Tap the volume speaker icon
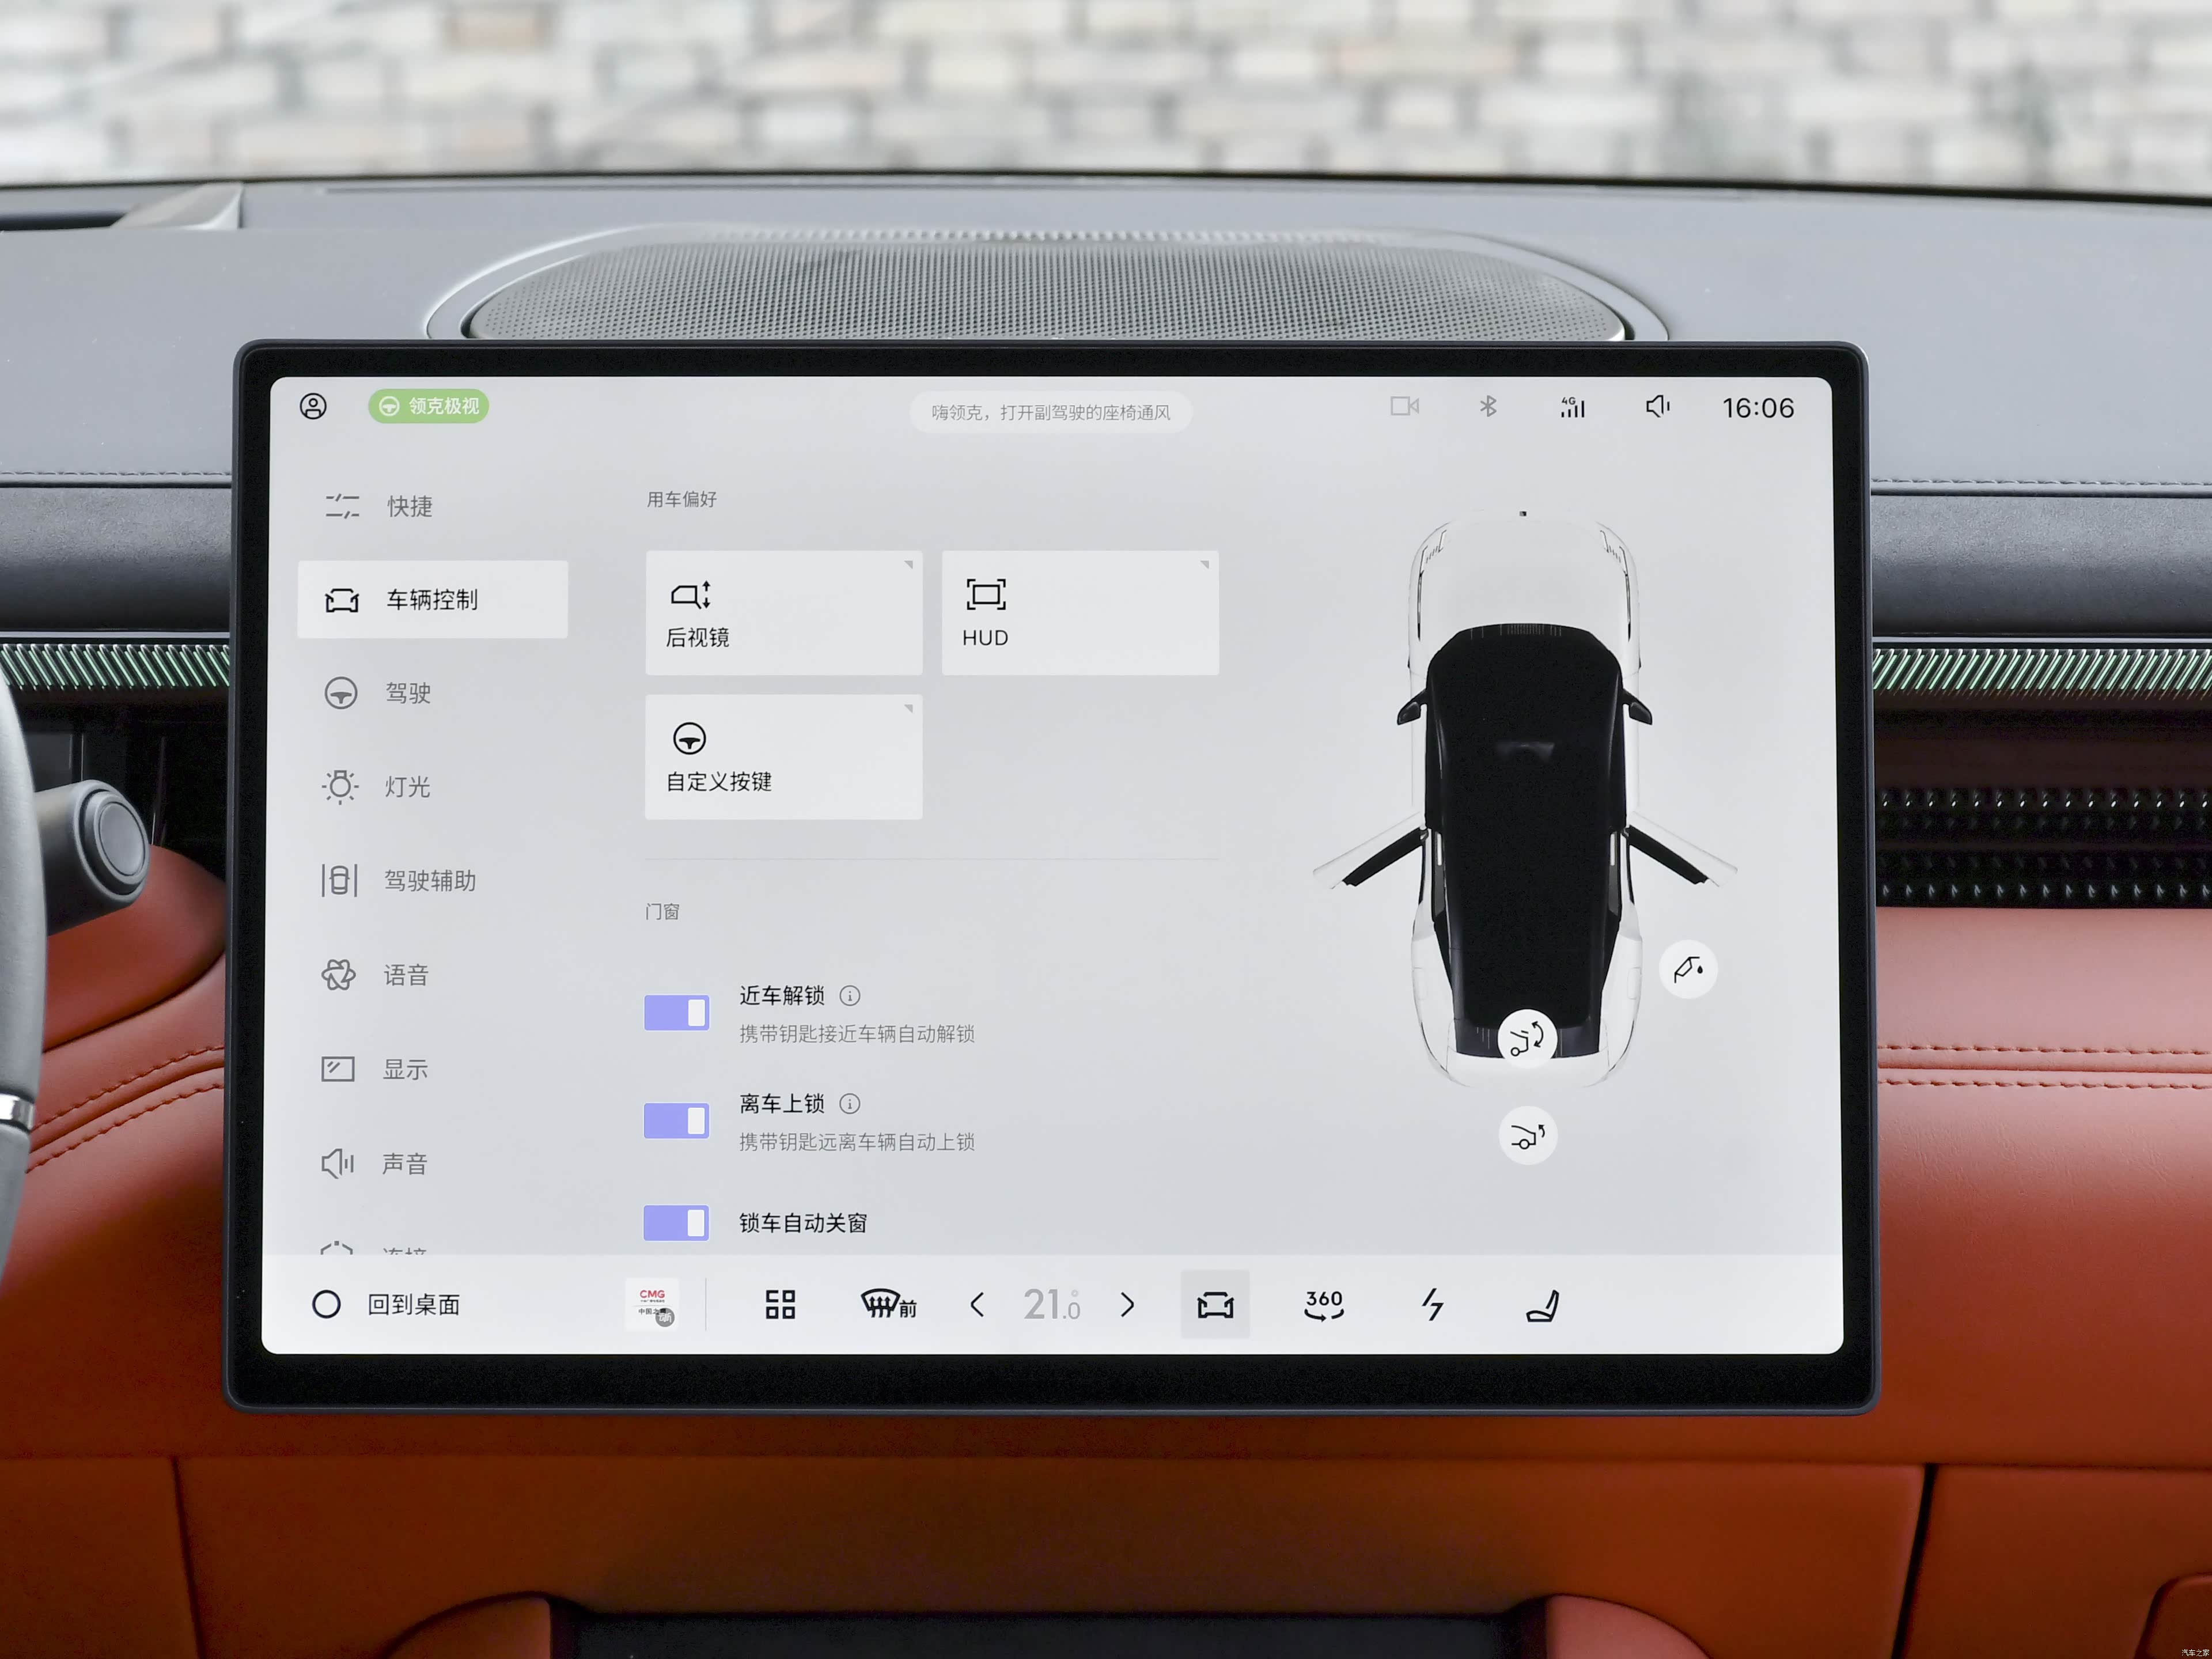This screenshot has height=1659, width=2212. tap(1657, 406)
